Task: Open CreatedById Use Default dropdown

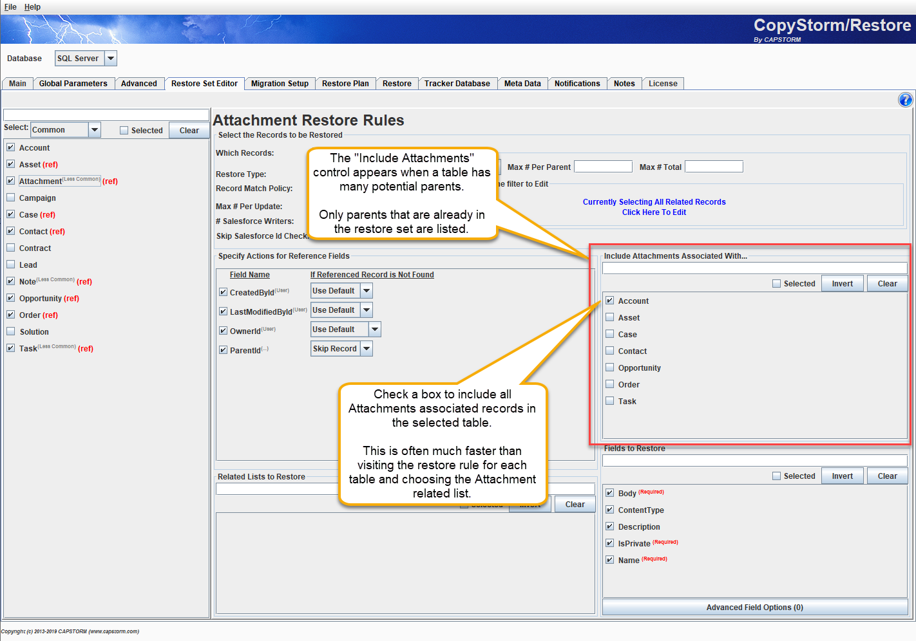Action: (367, 291)
